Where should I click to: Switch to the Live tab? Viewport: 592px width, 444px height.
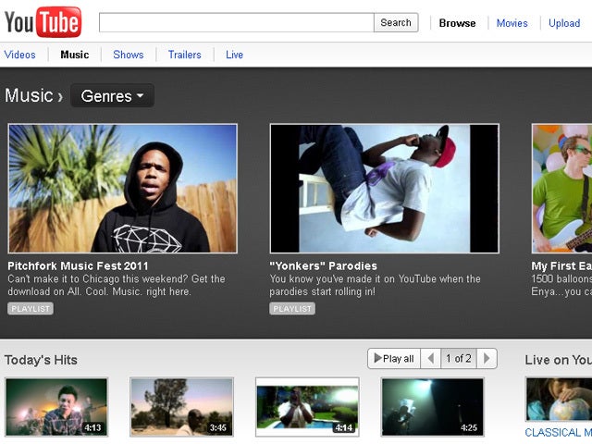234,55
